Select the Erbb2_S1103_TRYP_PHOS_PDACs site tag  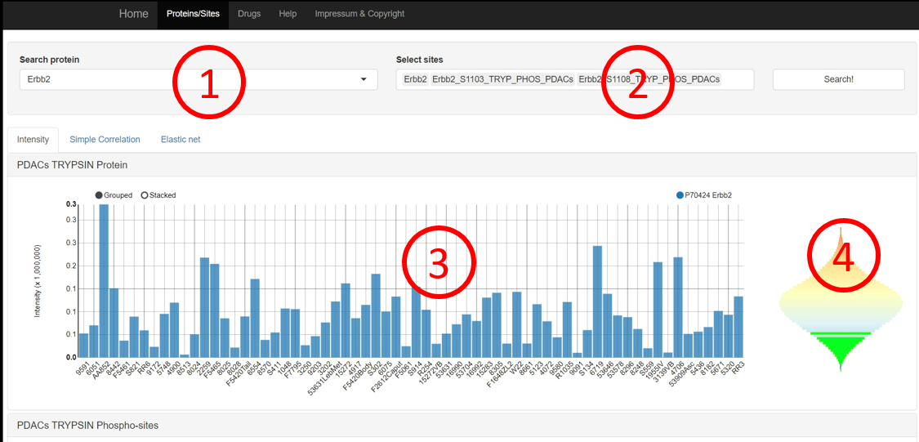pos(502,79)
